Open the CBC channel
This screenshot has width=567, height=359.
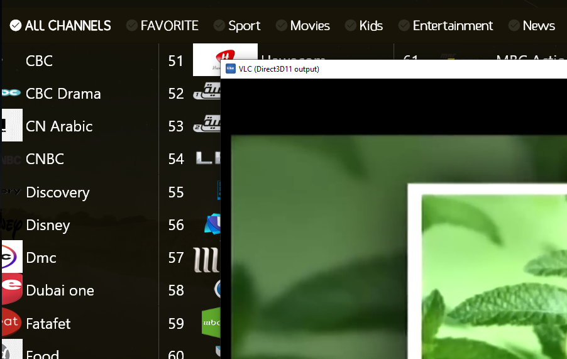[x=39, y=61]
